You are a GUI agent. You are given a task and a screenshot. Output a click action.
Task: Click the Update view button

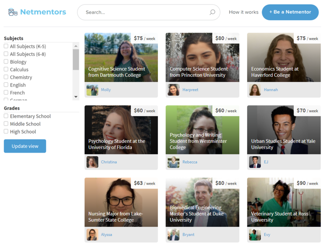25,146
